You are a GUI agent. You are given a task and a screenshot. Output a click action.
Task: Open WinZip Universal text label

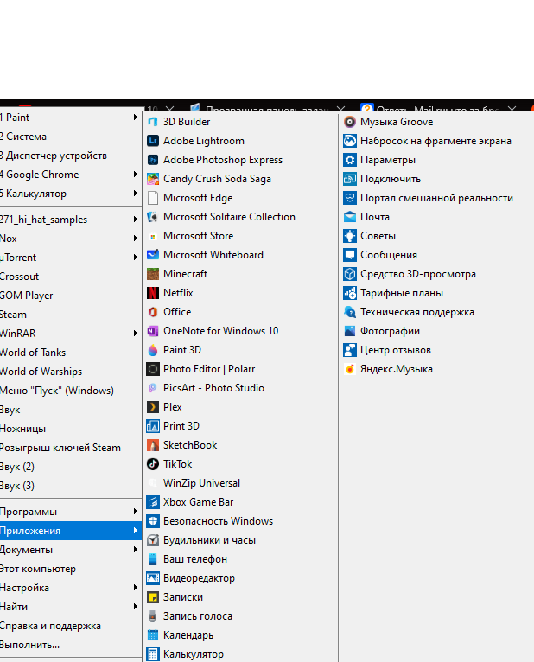[x=202, y=483]
